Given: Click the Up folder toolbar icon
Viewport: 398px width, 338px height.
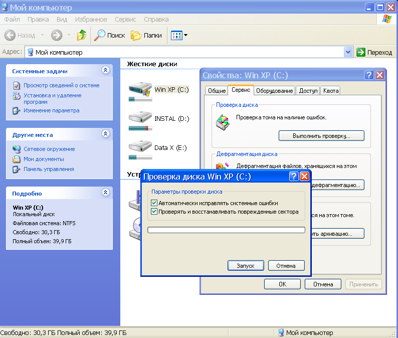Looking at the screenshot, I should click(82, 35).
